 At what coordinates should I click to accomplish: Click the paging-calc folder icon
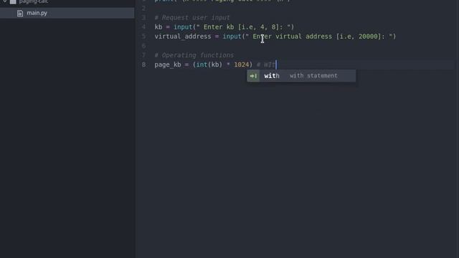[13, 1]
